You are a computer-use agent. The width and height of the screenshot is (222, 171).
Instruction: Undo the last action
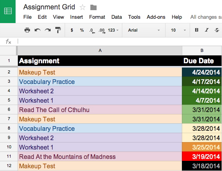pos(37,30)
